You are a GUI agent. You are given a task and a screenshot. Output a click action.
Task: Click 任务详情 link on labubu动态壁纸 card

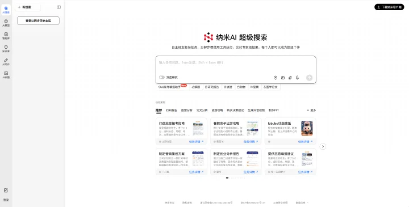pos(305,142)
